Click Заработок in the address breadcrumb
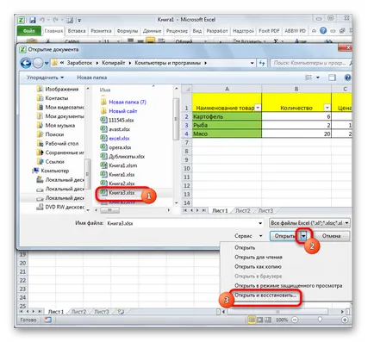 coord(79,63)
